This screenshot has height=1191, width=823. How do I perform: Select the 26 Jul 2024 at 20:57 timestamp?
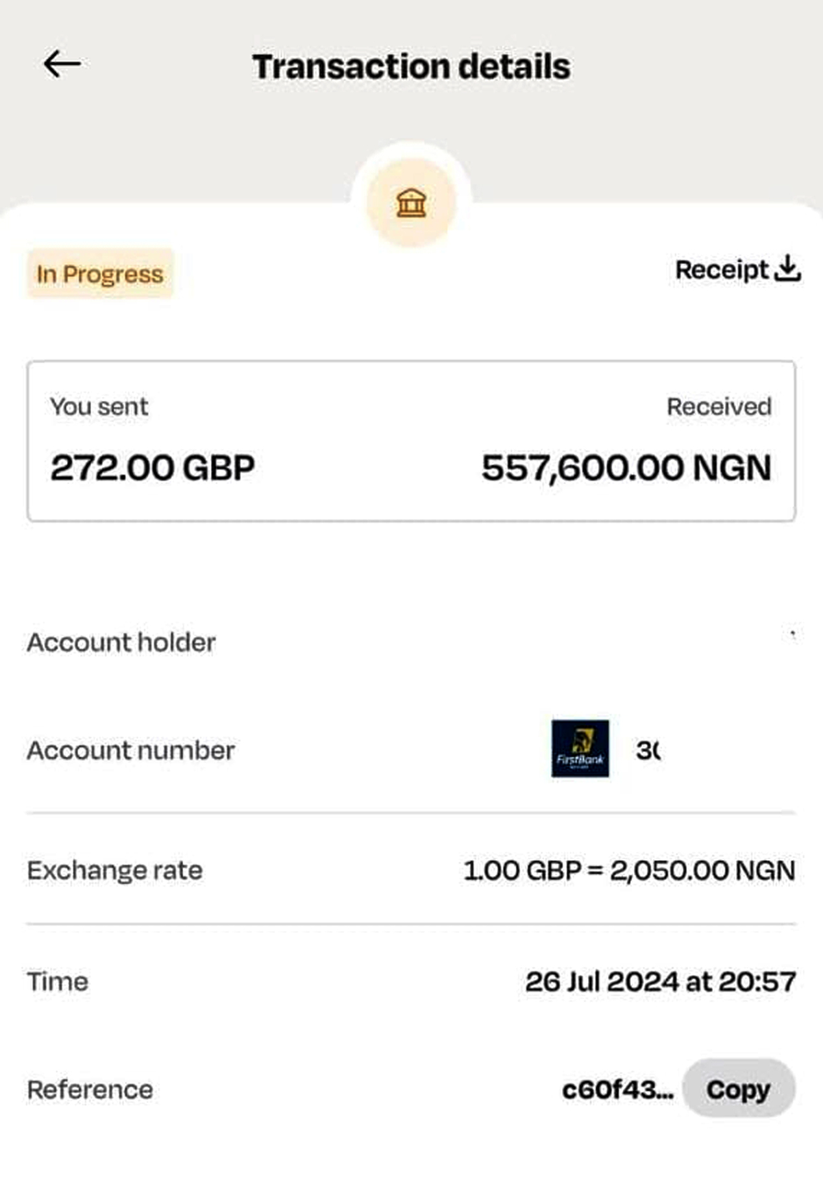(x=660, y=981)
